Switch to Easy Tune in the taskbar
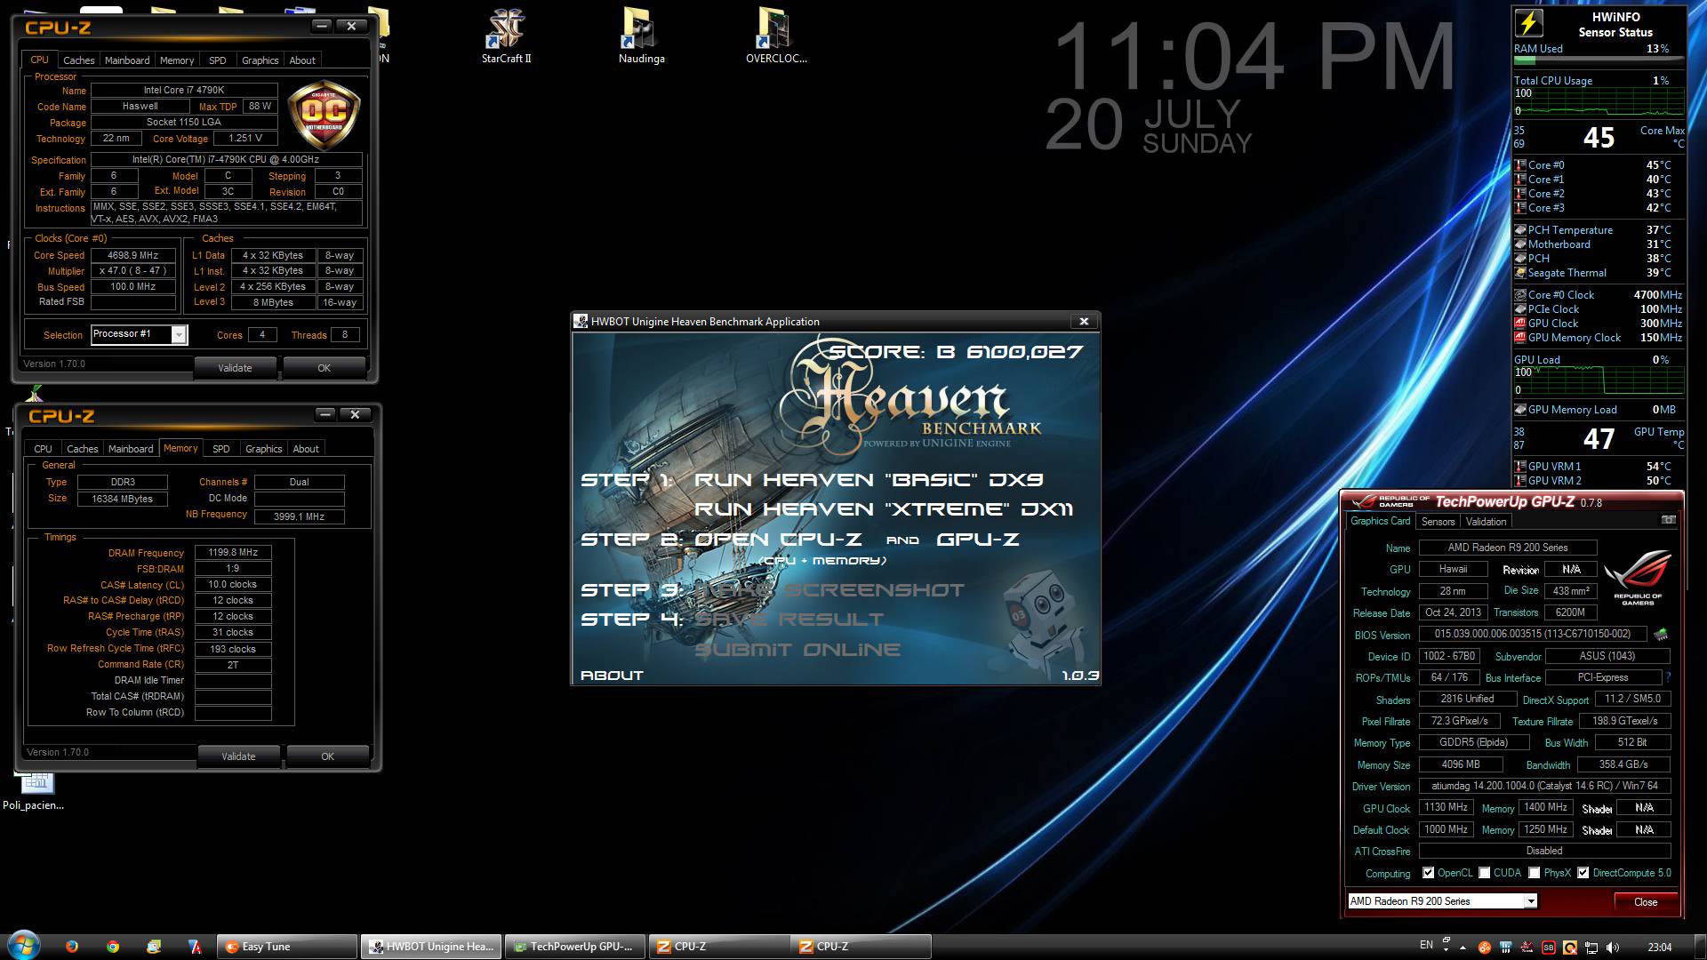This screenshot has height=960, width=1707. click(287, 947)
